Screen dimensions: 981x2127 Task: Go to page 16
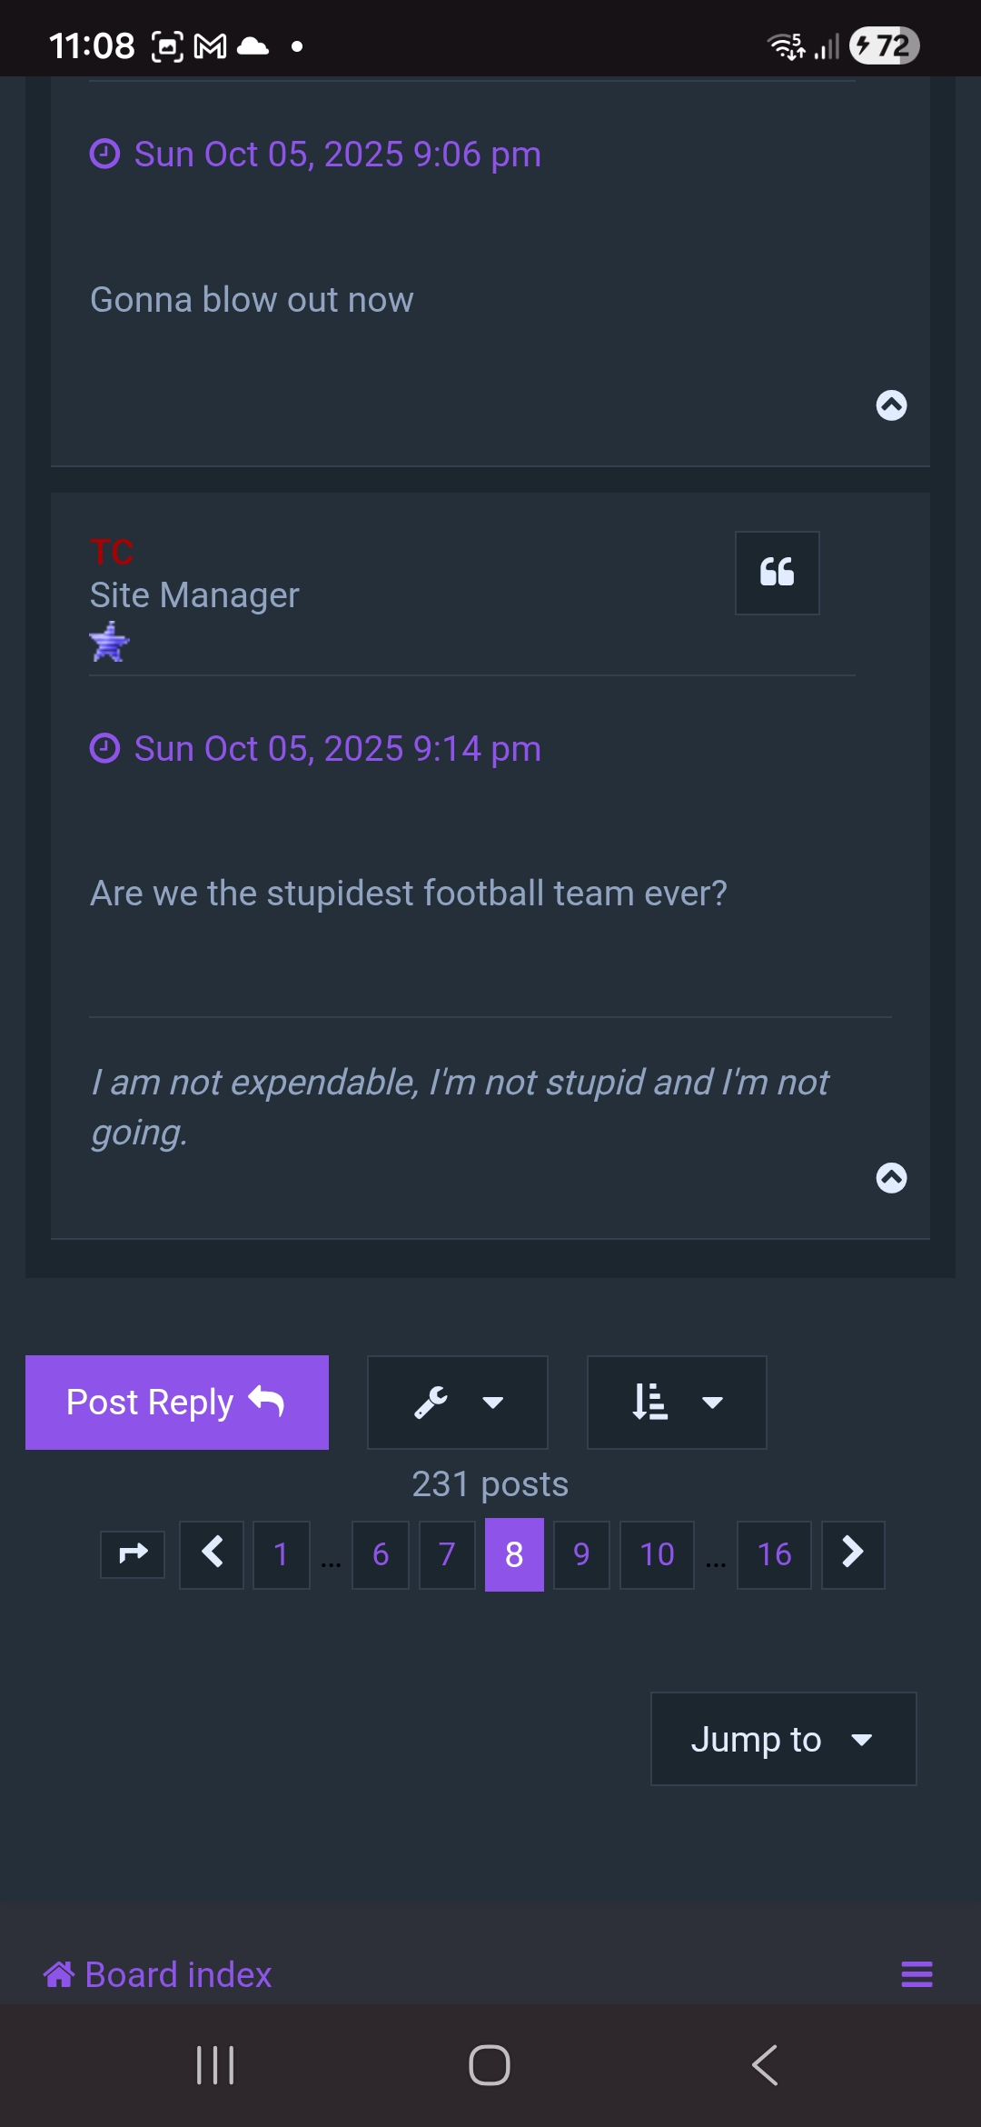(774, 1554)
